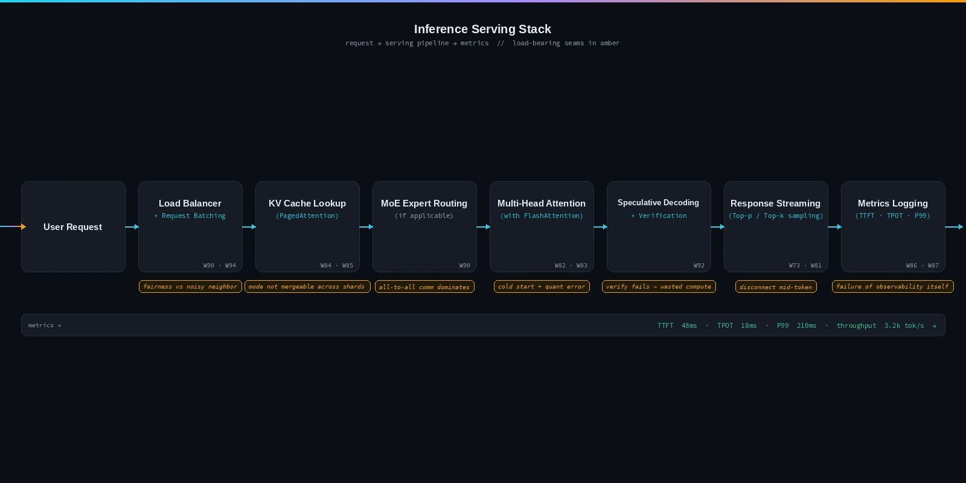Click the 'W82 · W83' label
The width and height of the screenshot is (966, 483).
(x=571, y=266)
